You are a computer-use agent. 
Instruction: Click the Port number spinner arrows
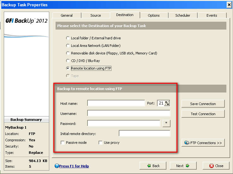pos(167,103)
